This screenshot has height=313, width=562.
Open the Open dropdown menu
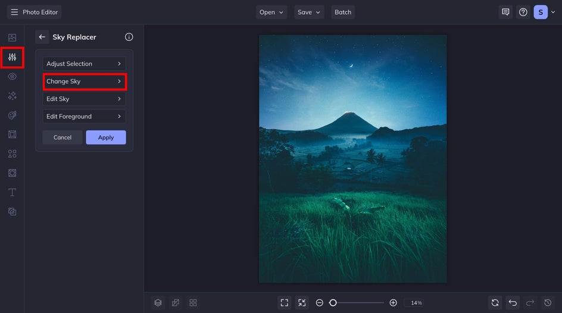(x=272, y=12)
